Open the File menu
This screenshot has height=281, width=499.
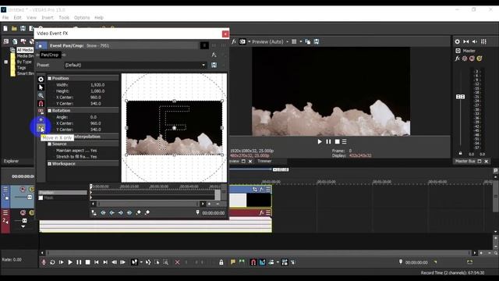tap(5, 17)
